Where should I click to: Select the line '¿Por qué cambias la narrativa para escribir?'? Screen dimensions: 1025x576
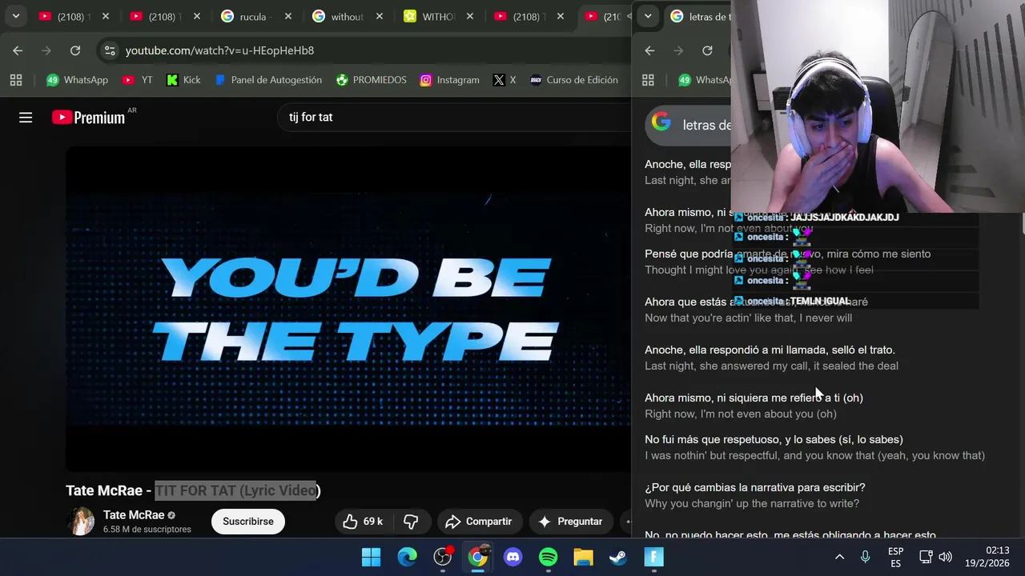pos(755,487)
